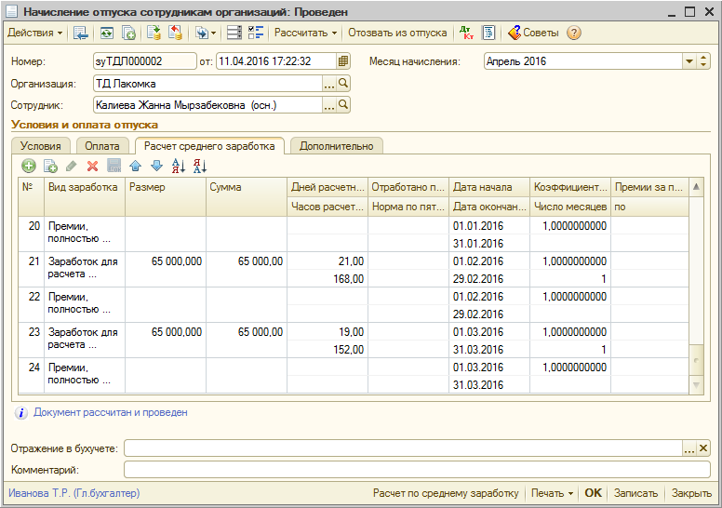The width and height of the screenshot is (722, 508).
Task: Click the document structure list icon
Action: click(x=234, y=33)
